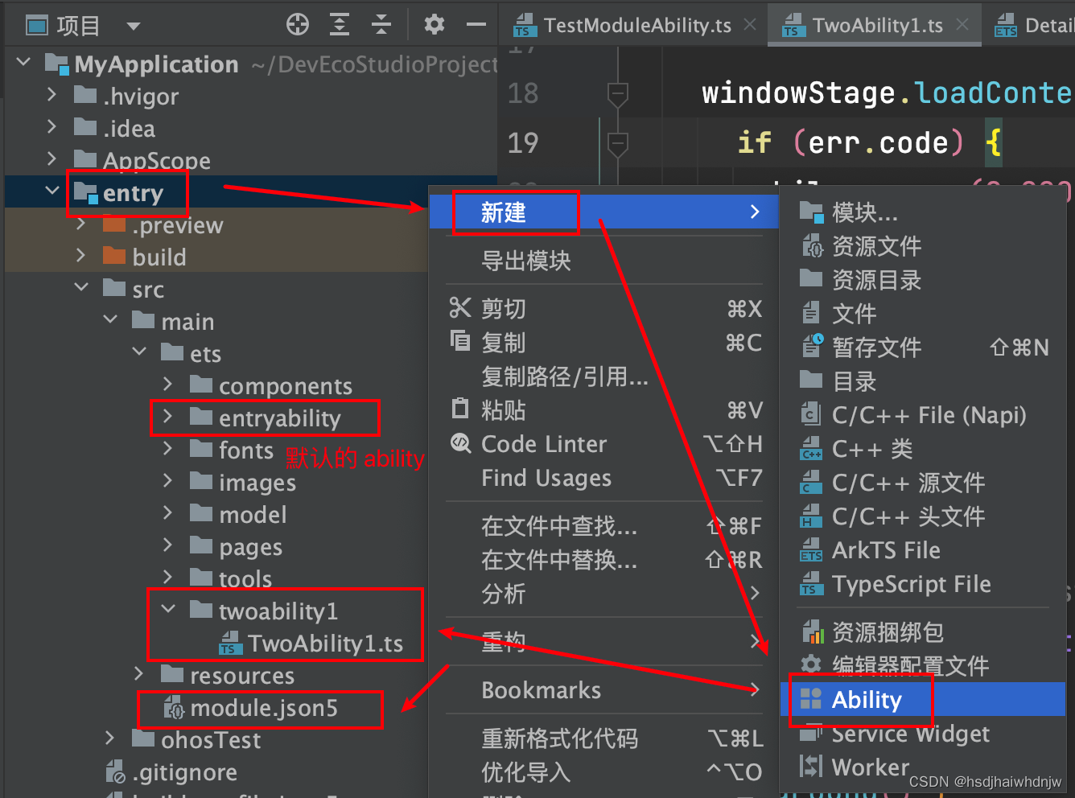Click the 'Select Opened File' crosshair icon
Viewport: 1075px width, 798px height.
pyautogui.click(x=297, y=24)
